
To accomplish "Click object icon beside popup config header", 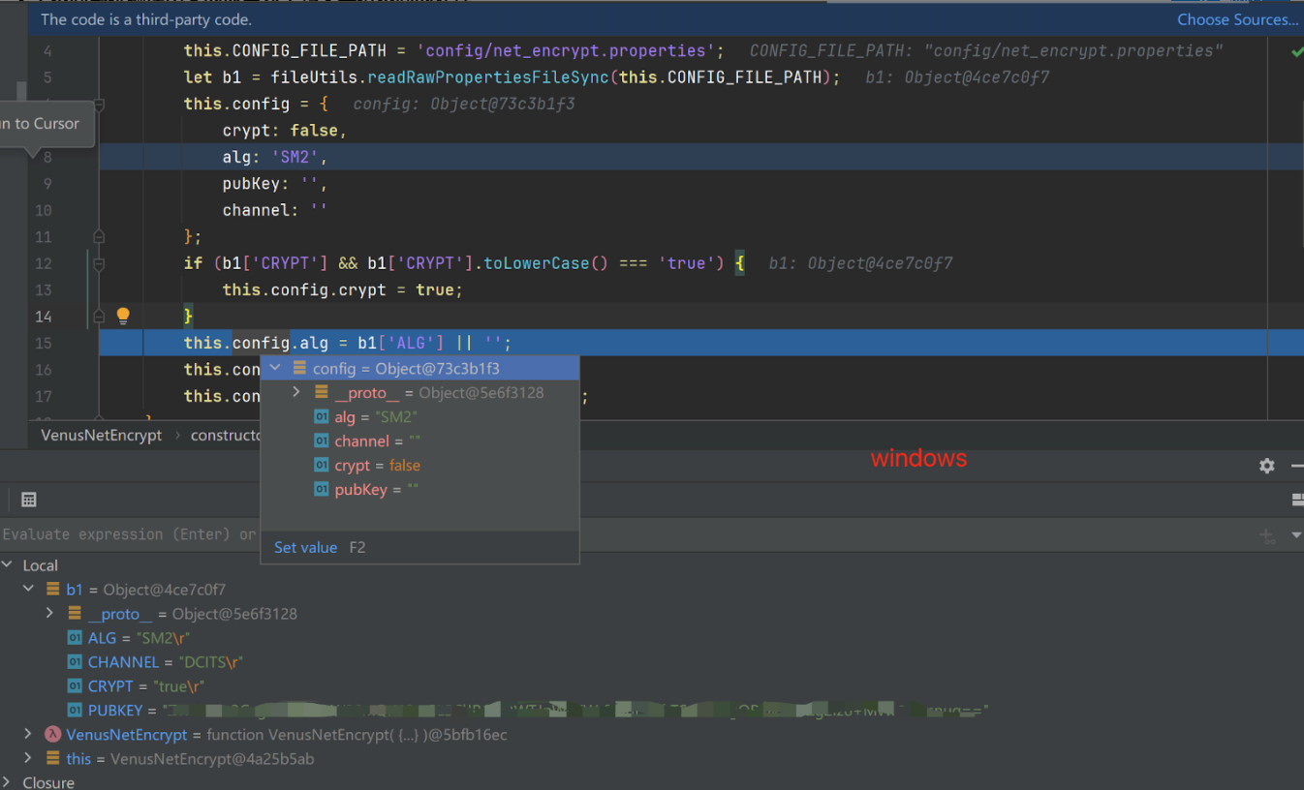I will point(299,369).
